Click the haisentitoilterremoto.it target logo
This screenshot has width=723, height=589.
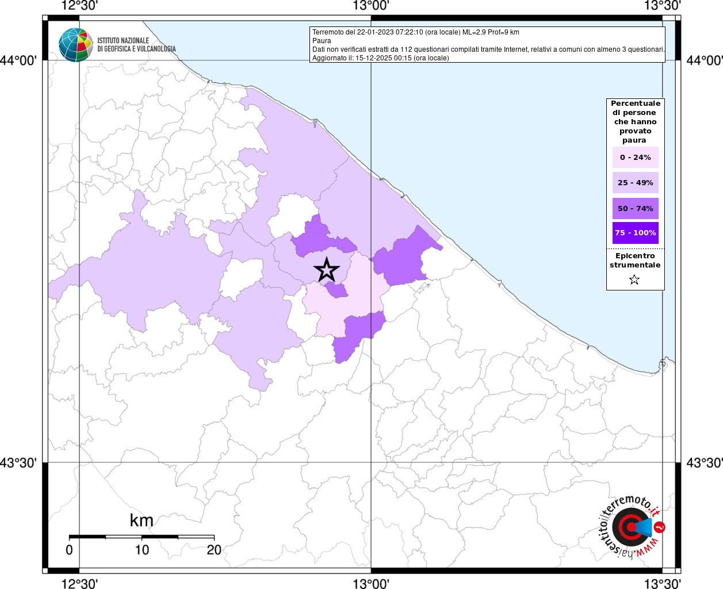631,527
